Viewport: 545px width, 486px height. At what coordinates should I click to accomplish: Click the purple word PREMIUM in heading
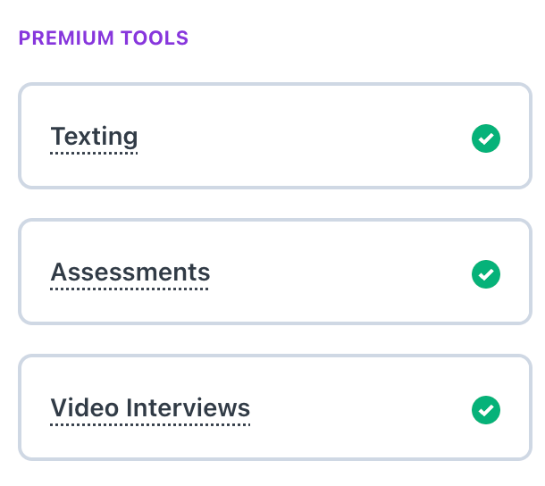coord(66,38)
